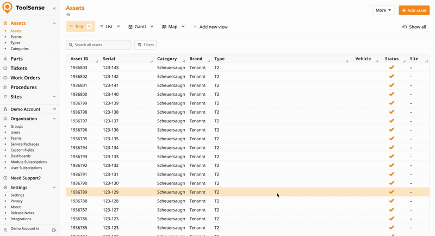Toggle Show all switch
This screenshot has height=236, width=435.
click(405, 27)
